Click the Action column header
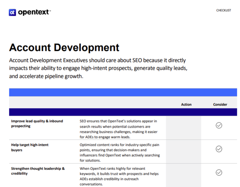240x187 pixels. coord(186,104)
